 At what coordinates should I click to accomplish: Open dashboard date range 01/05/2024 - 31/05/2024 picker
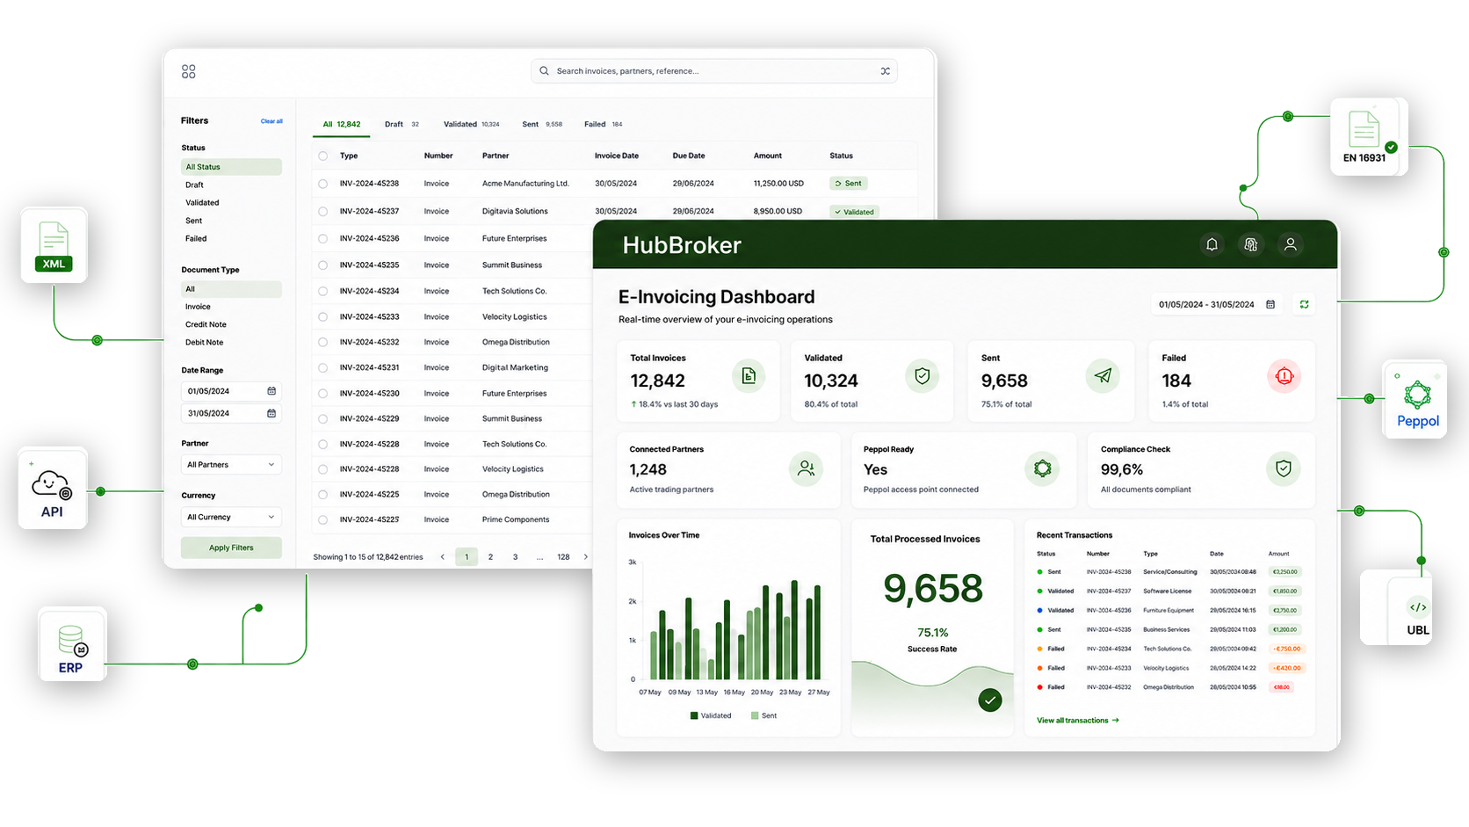1216,304
